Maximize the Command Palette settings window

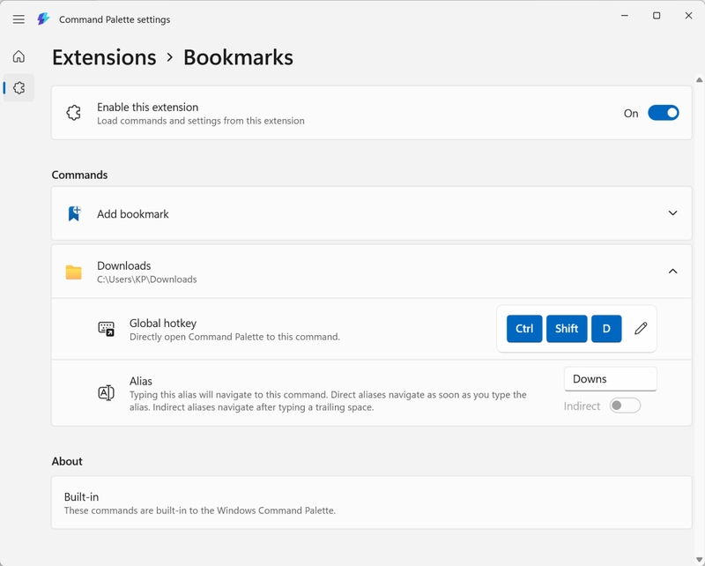pyautogui.click(x=657, y=16)
